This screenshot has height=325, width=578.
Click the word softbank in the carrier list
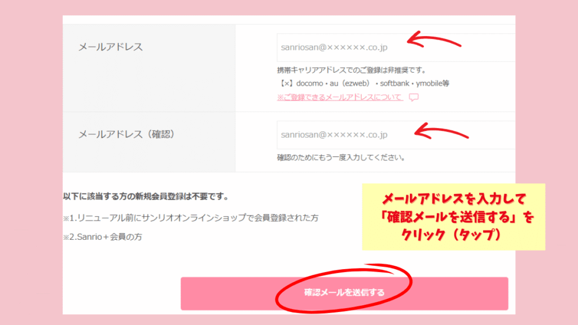pyautogui.click(x=395, y=84)
